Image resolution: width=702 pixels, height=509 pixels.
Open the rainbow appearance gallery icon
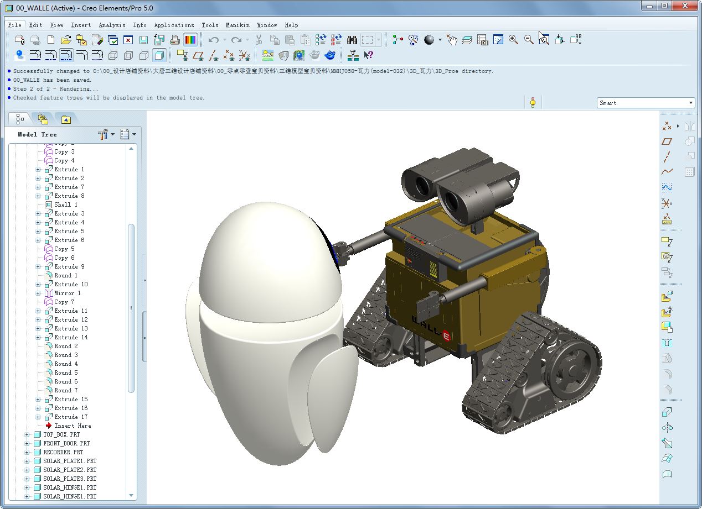[190, 40]
